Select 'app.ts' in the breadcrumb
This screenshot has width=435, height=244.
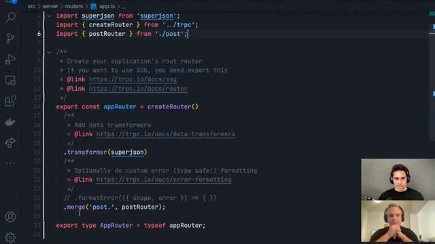[x=107, y=6]
